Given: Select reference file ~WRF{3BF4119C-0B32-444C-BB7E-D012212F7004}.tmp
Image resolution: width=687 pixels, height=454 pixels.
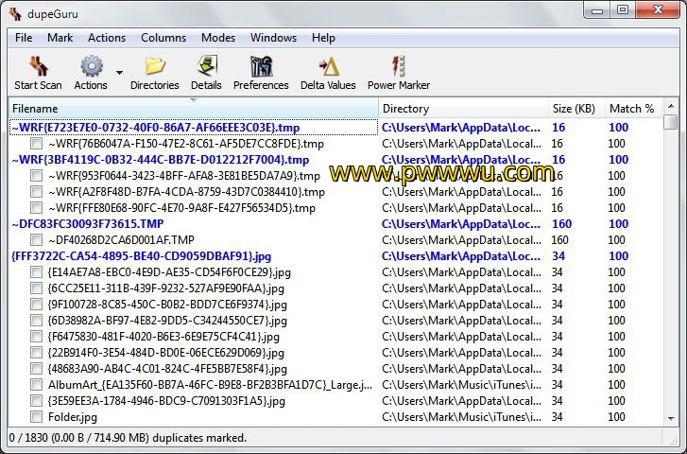Looking at the screenshot, I should click(161, 160).
